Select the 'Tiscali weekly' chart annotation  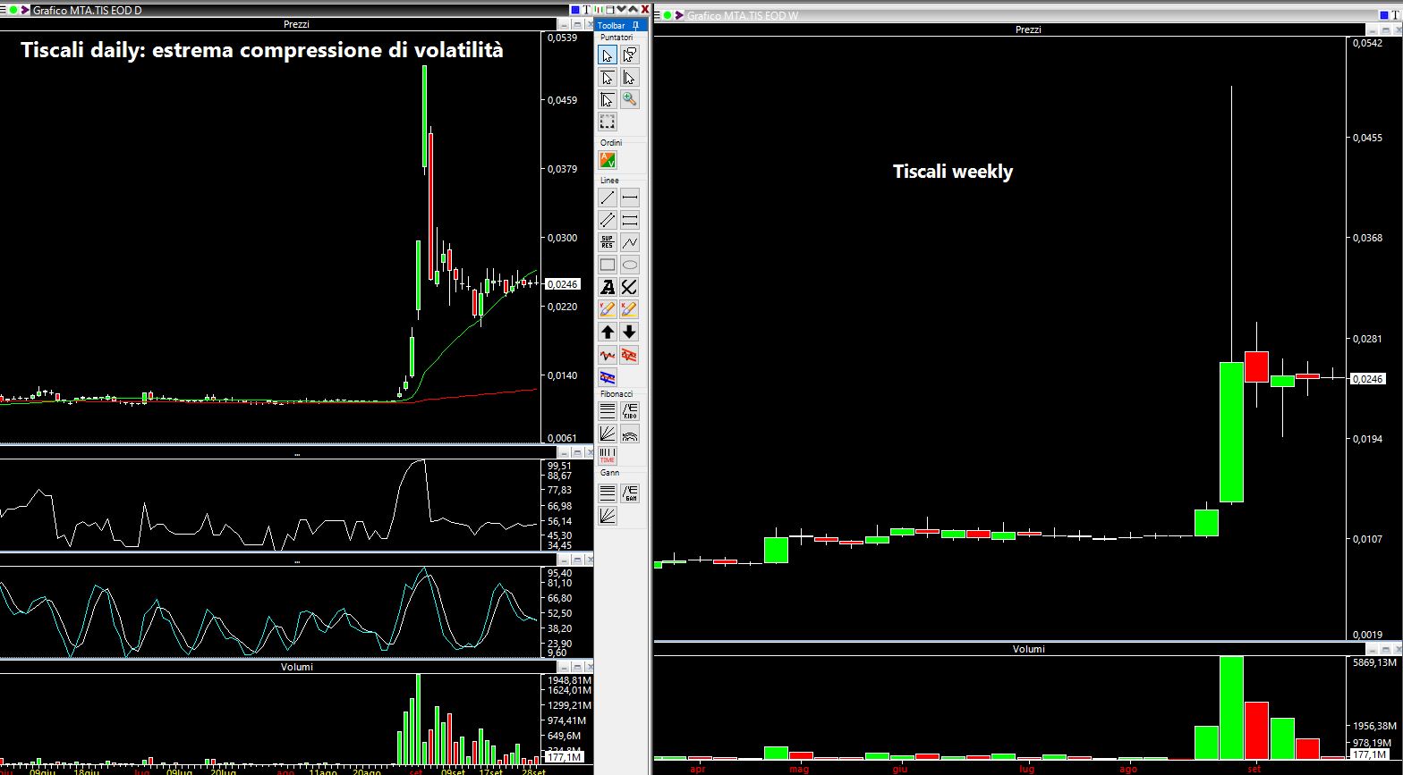pyautogui.click(x=953, y=171)
